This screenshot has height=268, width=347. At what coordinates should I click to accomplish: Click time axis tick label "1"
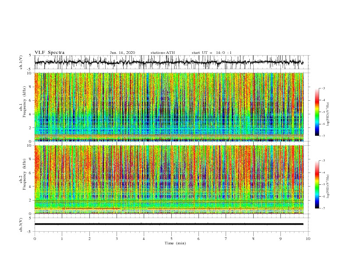coord(62,239)
